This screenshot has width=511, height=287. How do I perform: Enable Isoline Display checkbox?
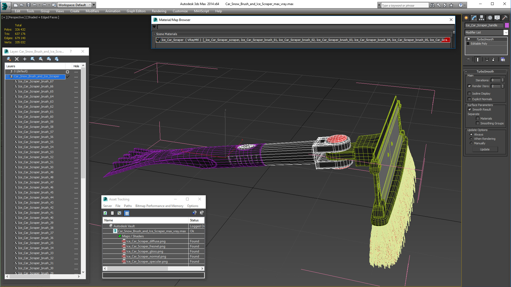469,94
